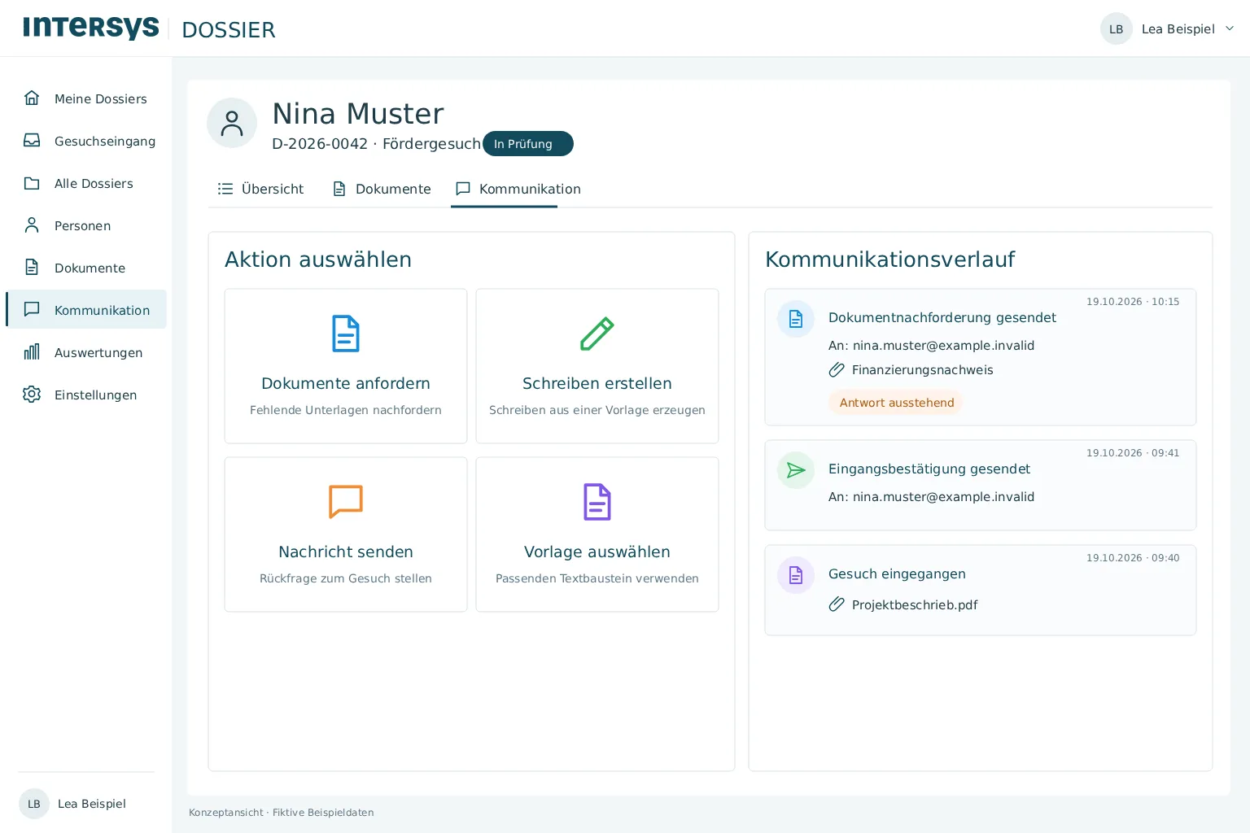
Task: Click the Personen user icon in sidebar
Action: (x=32, y=225)
